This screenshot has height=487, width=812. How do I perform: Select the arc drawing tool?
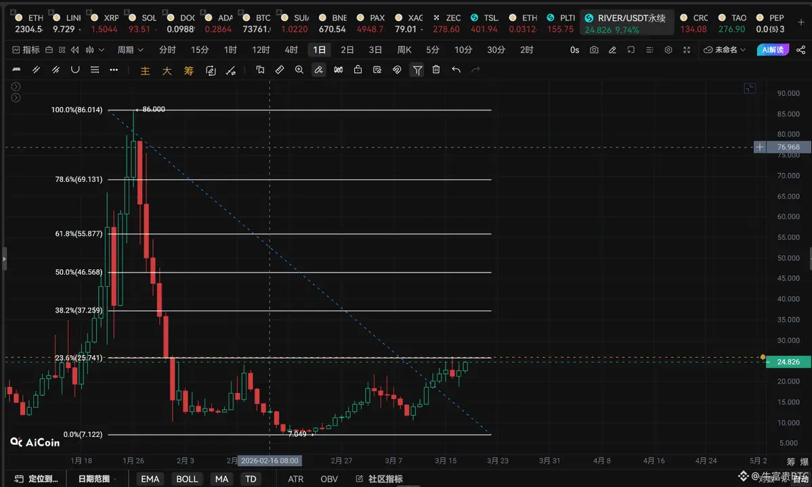click(75, 69)
